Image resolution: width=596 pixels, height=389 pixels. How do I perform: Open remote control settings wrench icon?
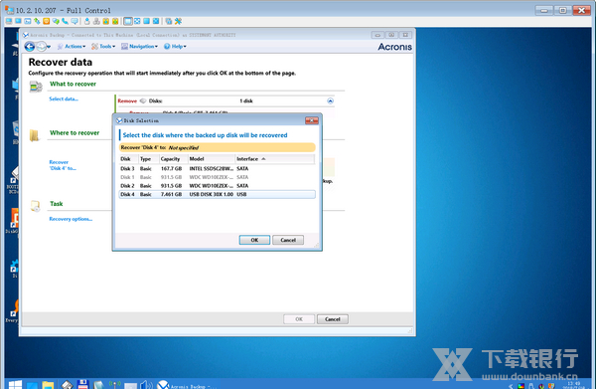[x=178, y=21]
